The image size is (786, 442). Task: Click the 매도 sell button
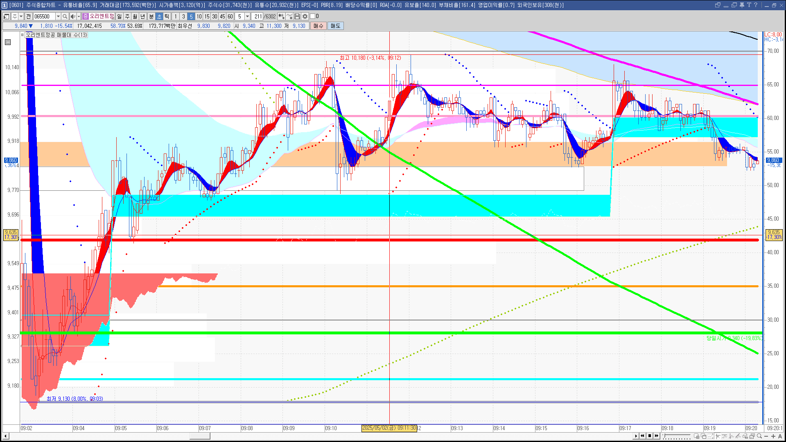pos(335,26)
